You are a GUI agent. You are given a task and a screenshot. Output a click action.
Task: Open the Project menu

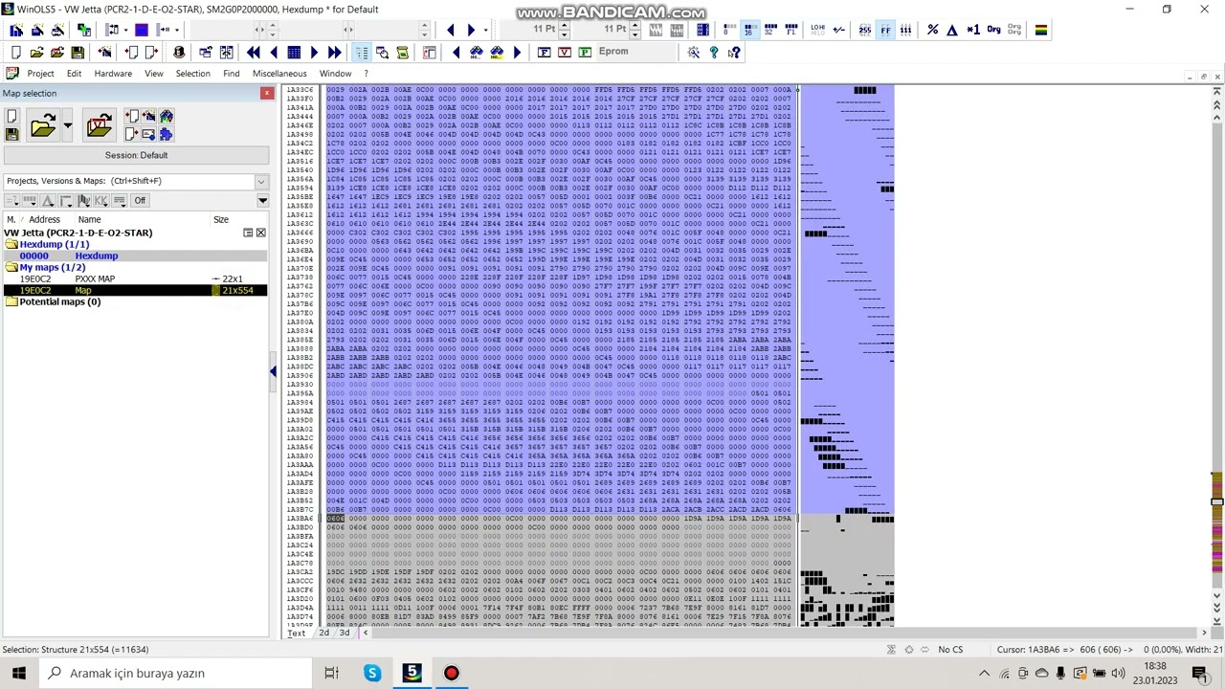point(40,74)
